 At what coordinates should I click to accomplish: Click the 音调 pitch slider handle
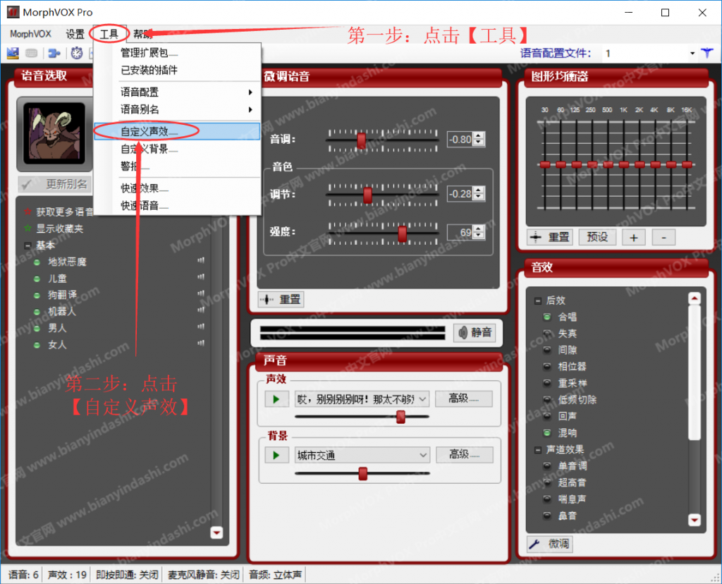point(362,141)
